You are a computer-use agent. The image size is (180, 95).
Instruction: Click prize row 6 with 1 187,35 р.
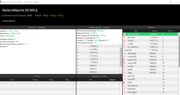[x=98, y=62]
